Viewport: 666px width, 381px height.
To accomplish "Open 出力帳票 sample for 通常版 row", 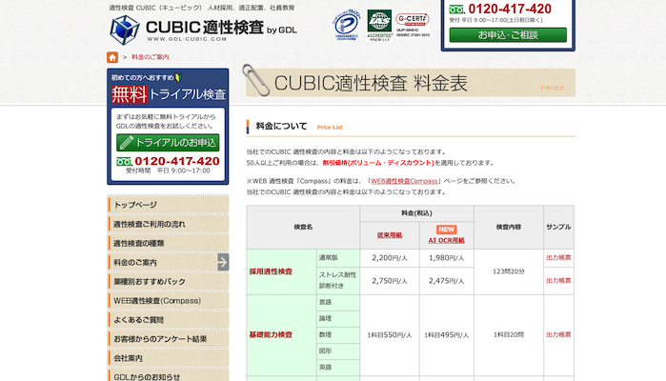I will pyautogui.click(x=558, y=257).
